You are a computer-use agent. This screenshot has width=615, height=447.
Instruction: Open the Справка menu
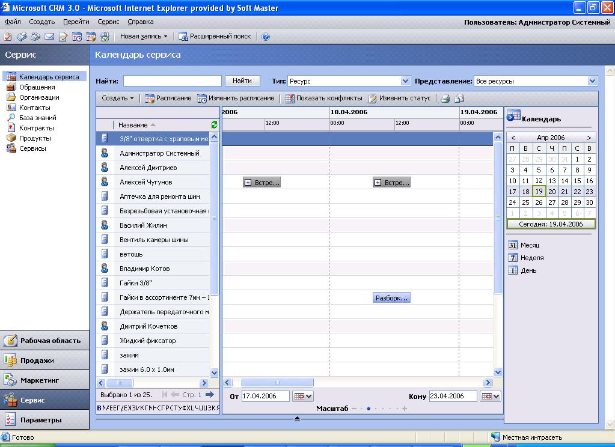[x=141, y=22]
